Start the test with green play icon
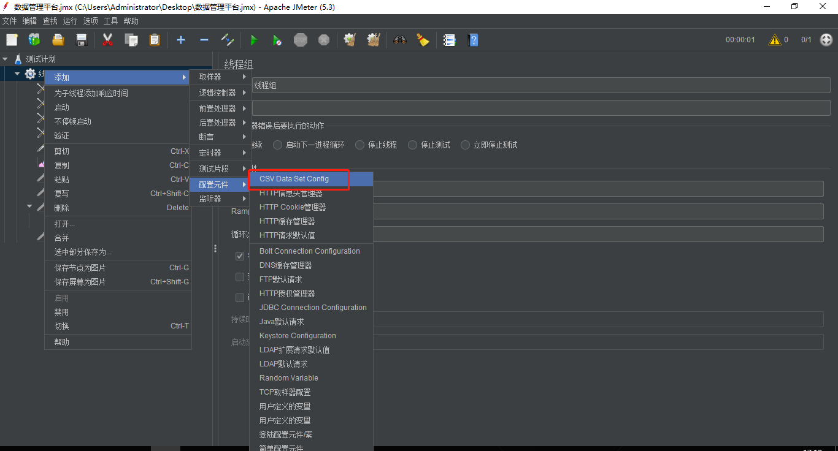The height and width of the screenshot is (451, 838). tap(254, 40)
